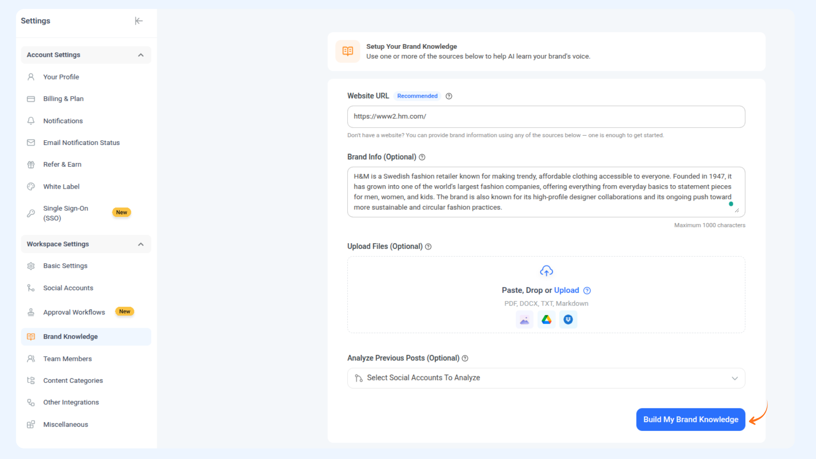Click the Notifications bell icon

[31, 121]
